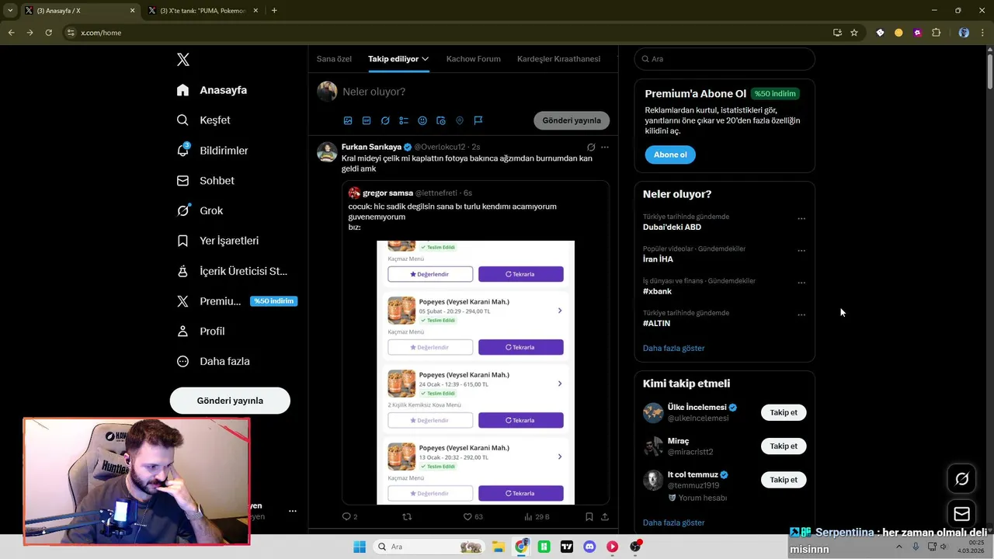Click Abone ol premium button
994x559 pixels.
click(x=670, y=155)
